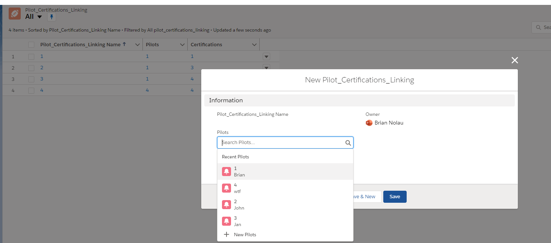This screenshot has width=551, height=243.
Task: Check the checkbox for row 1
Action: (31, 56)
